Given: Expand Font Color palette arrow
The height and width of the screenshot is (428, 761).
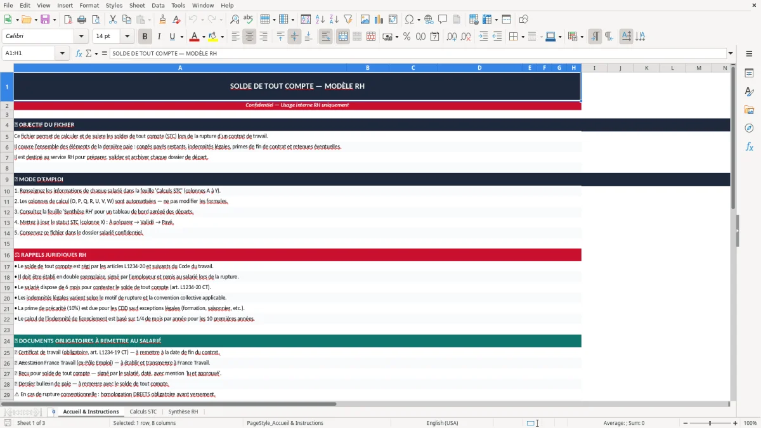Looking at the screenshot, I should pyautogui.click(x=203, y=37).
